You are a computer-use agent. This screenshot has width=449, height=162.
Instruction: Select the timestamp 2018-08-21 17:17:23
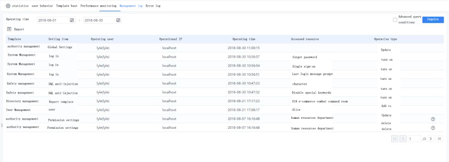point(244,101)
